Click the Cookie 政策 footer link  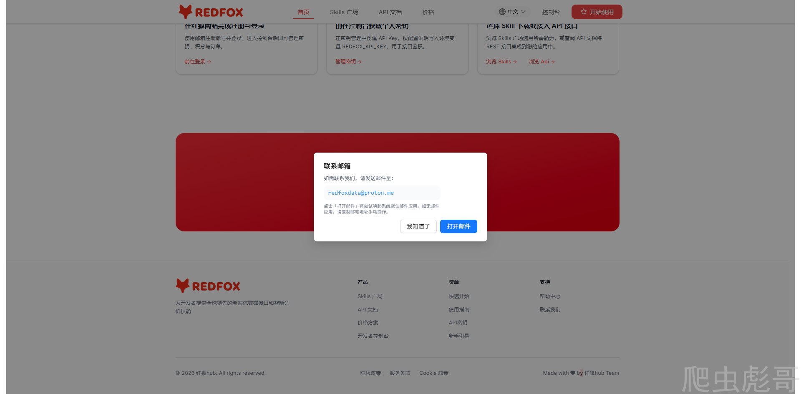[434, 373]
